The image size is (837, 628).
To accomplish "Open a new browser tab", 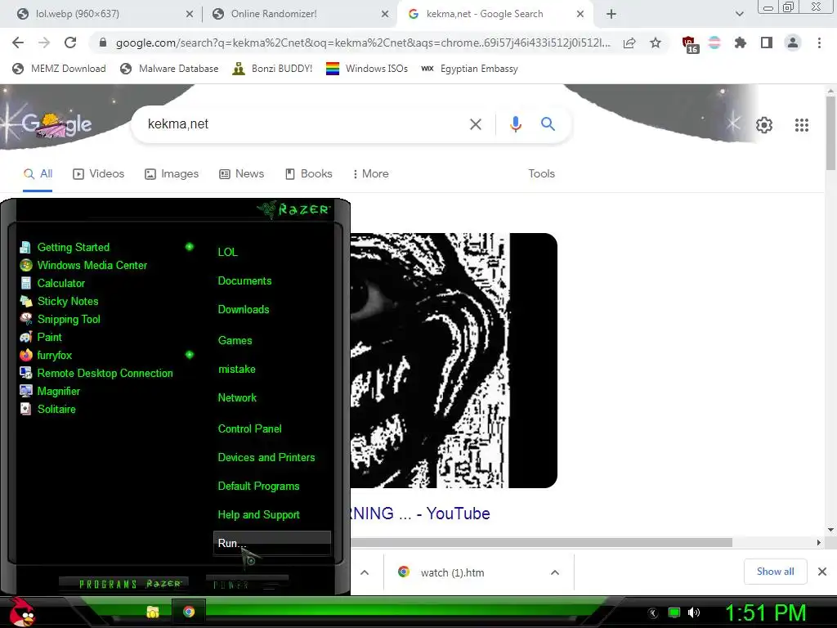I will (x=611, y=14).
